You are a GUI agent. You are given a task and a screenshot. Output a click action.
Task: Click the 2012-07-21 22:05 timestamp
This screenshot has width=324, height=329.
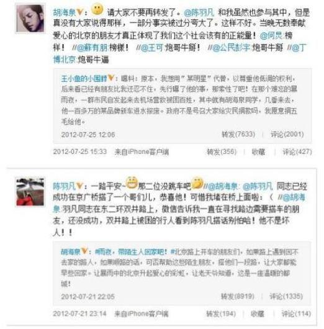point(88,297)
